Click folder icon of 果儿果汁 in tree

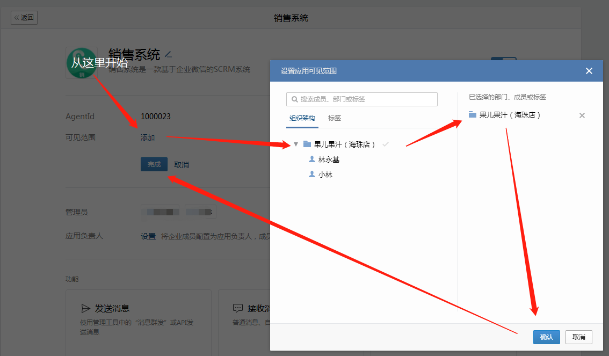(x=307, y=144)
